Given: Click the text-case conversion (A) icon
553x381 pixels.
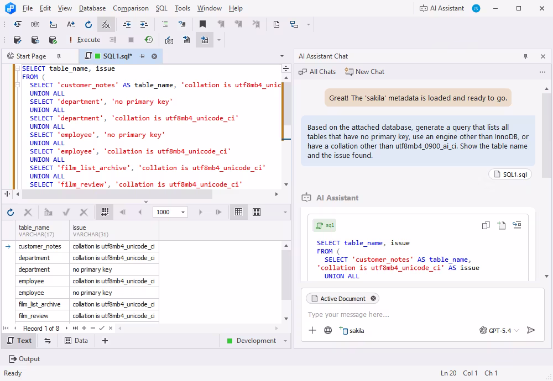Looking at the screenshot, I should tap(71, 24).
